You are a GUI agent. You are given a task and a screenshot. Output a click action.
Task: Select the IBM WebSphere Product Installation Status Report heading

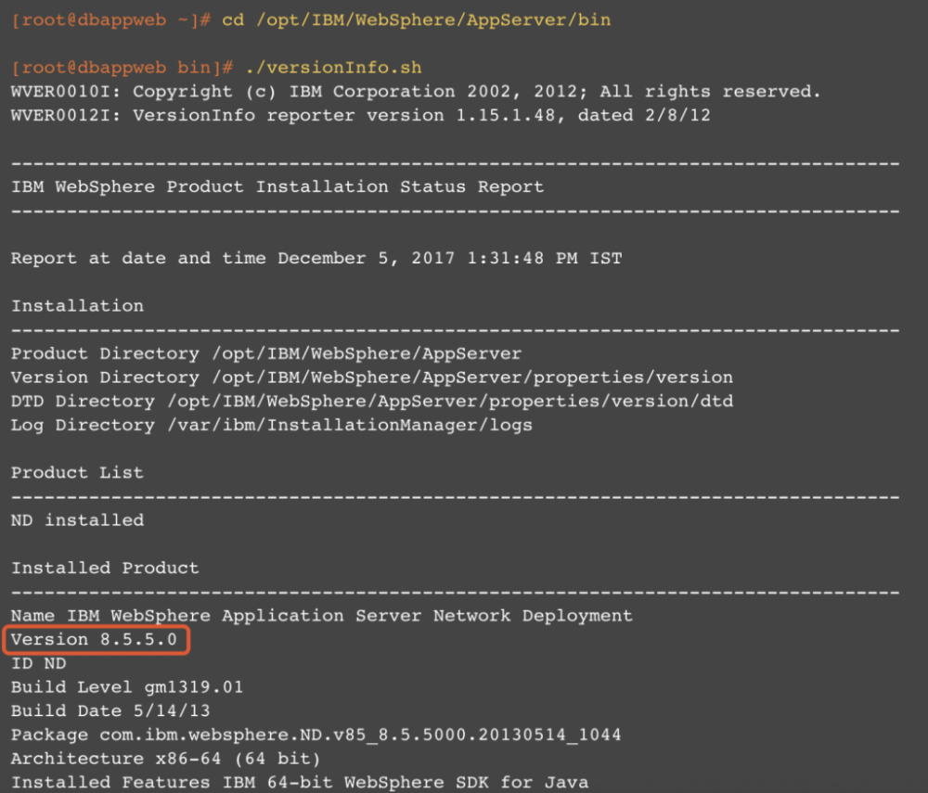tap(277, 186)
